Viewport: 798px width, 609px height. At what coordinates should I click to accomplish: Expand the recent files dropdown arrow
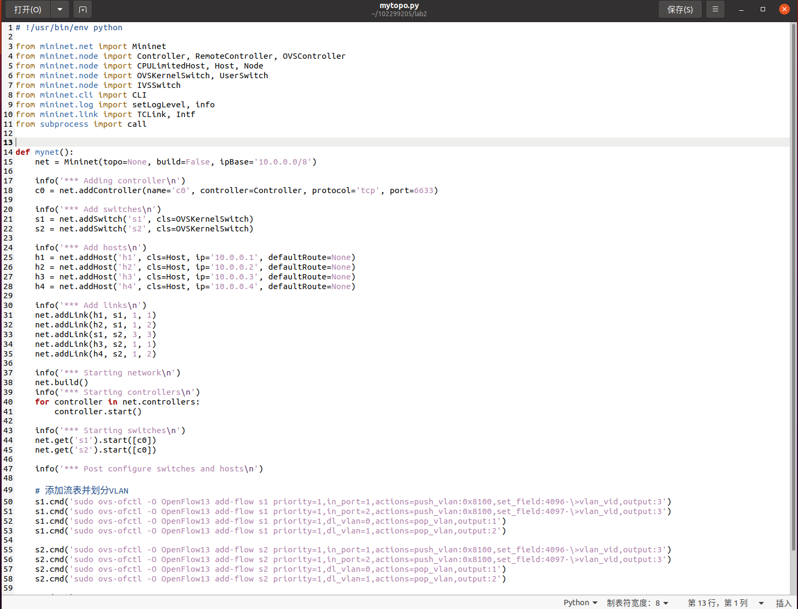[60, 9]
